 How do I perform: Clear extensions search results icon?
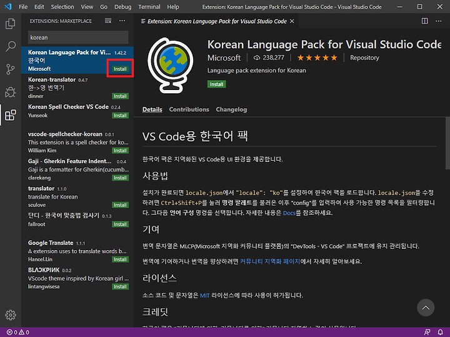coord(108,21)
